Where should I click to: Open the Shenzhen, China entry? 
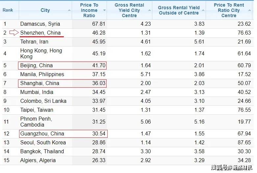click(40, 33)
